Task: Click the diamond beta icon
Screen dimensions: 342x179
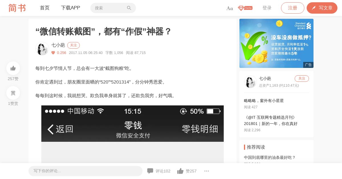Action: click(x=245, y=8)
